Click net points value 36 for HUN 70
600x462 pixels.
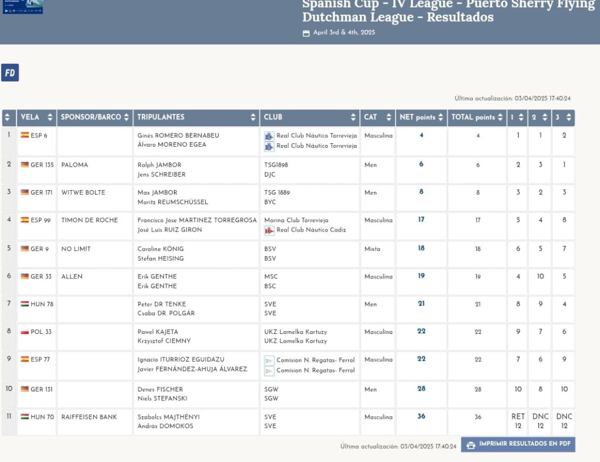point(421,416)
